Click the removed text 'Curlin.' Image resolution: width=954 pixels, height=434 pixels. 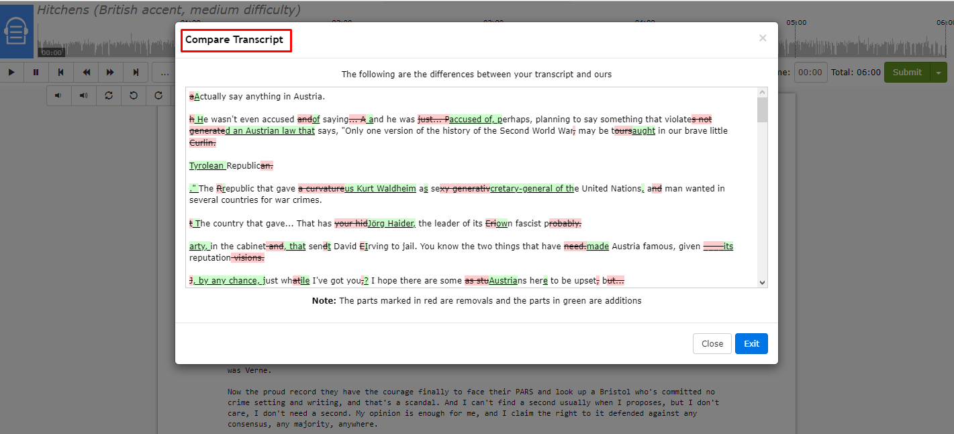click(x=203, y=142)
